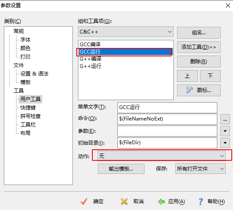Select 常规 category in tree
Image resolution: width=233 pixels, height=210 pixels.
click(x=19, y=31)
